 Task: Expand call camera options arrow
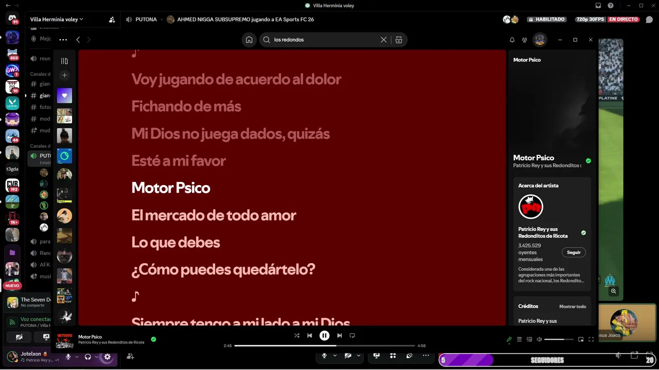[358, 356]
